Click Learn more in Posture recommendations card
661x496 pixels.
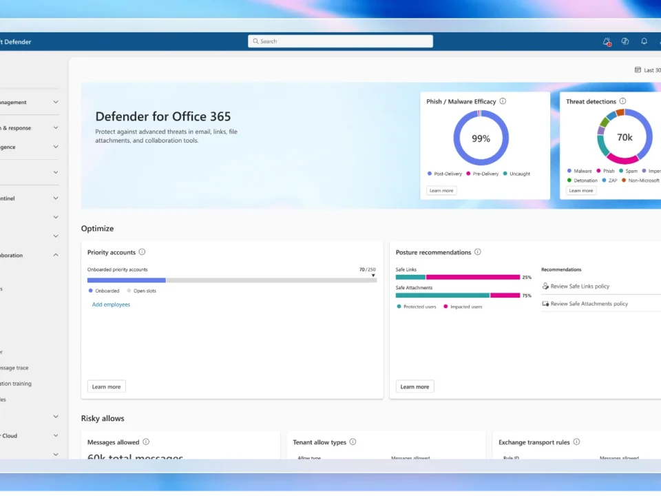tap(415, 386)
